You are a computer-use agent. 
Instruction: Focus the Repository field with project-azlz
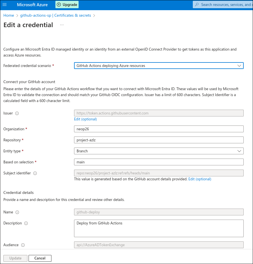point(159,140)
